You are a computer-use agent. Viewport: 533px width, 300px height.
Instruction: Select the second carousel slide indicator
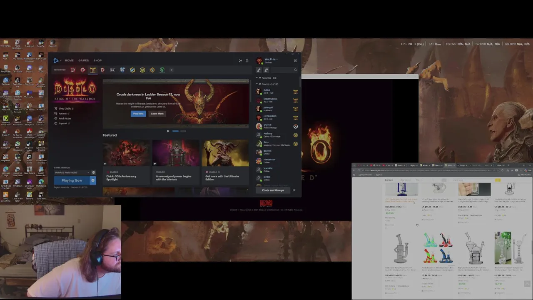click(183, 131)
